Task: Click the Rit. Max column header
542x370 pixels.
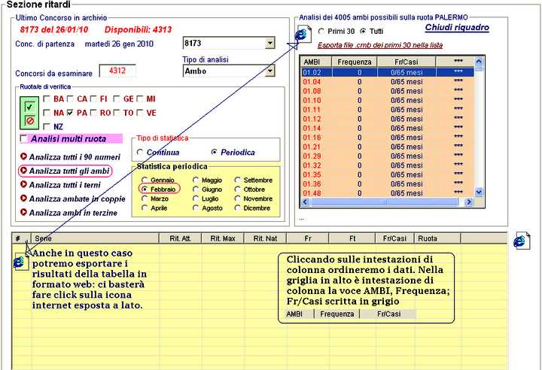Action: click(223, 238)
